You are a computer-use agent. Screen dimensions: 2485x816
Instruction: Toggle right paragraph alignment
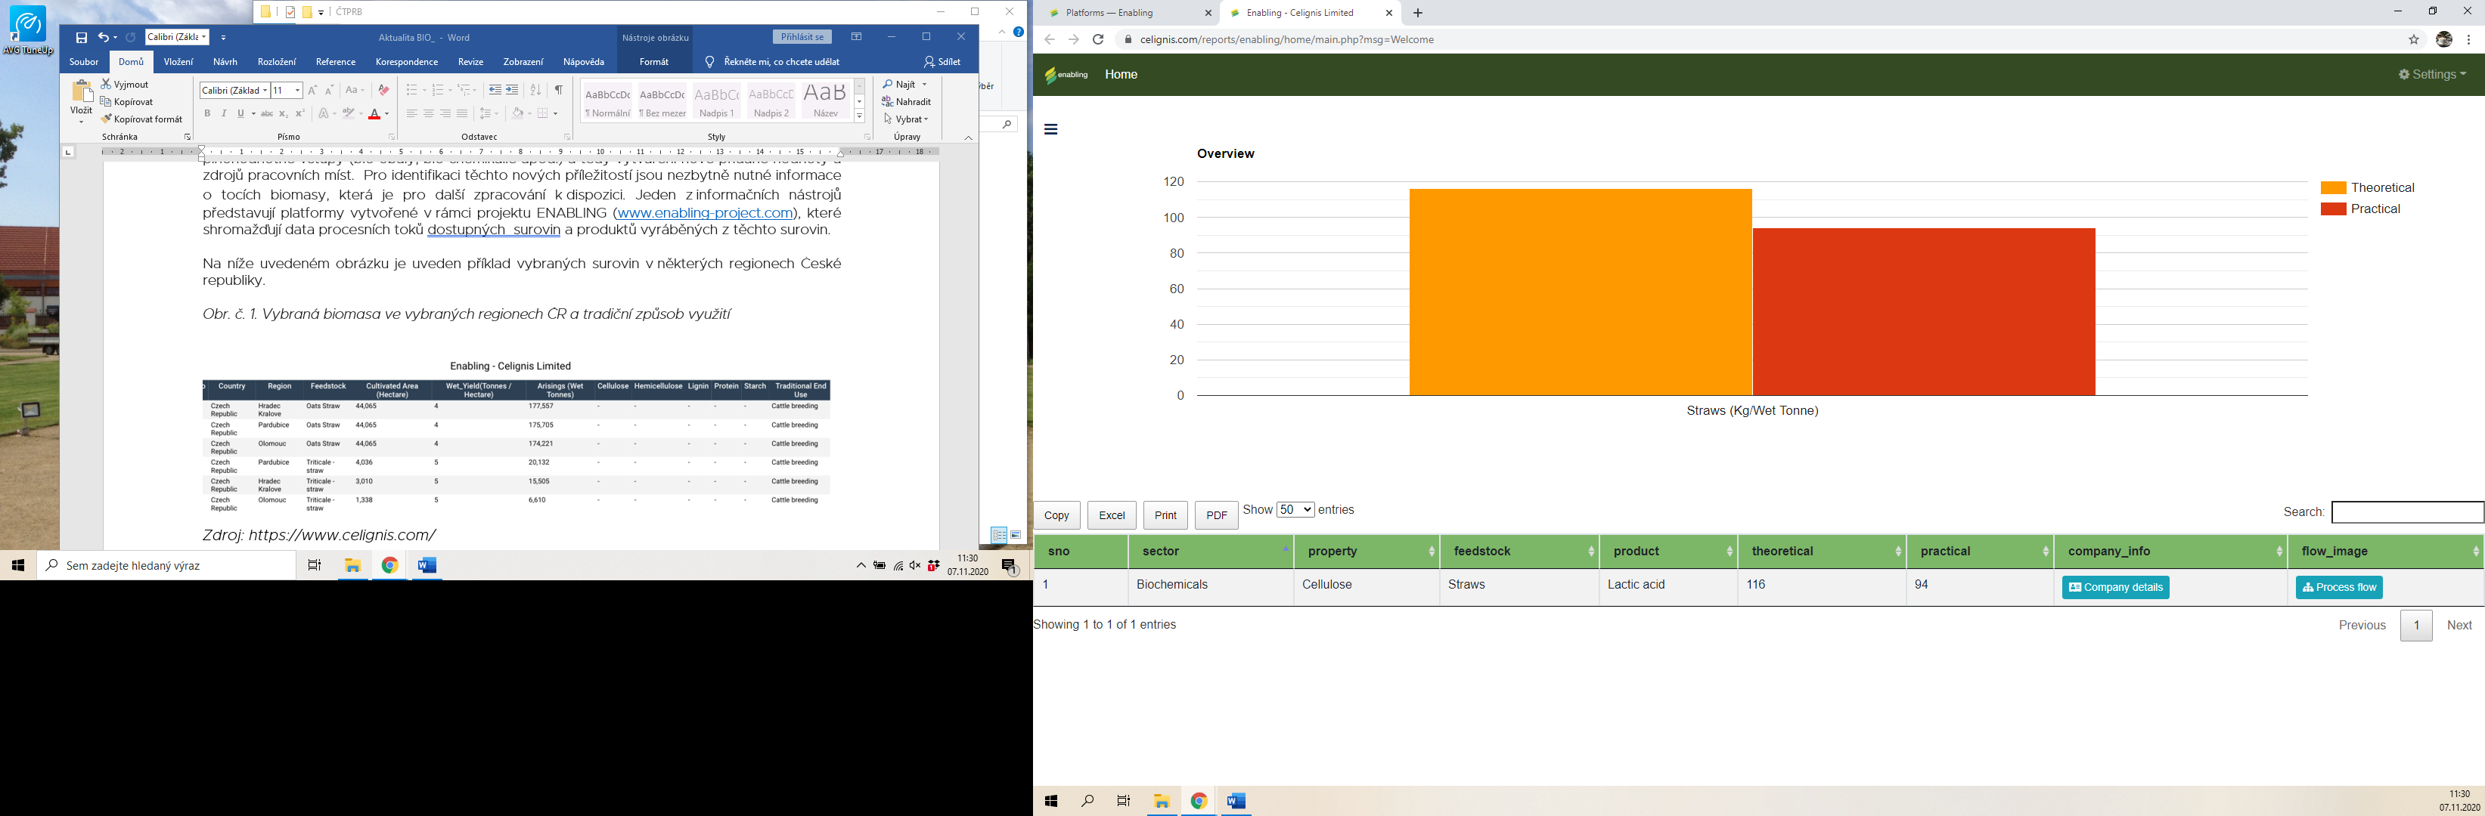pyautogui.click(x=445, y=113)
